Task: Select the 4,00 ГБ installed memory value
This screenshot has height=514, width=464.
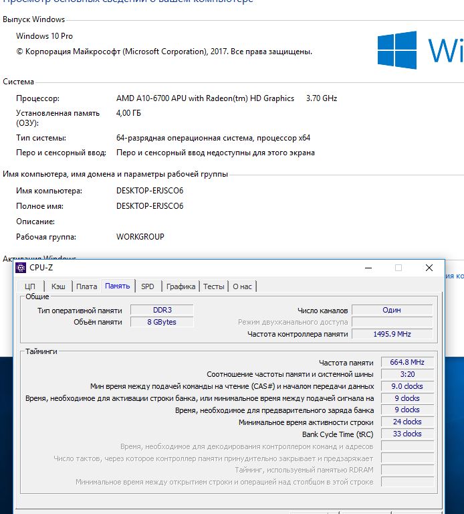Action: (x=128, y=113)
